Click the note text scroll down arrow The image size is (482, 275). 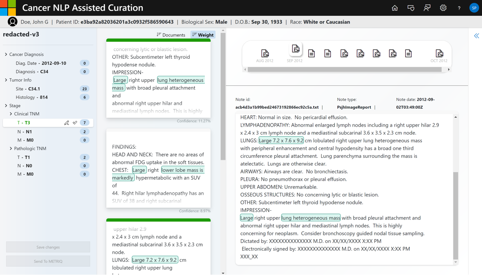tap(456, 262)
